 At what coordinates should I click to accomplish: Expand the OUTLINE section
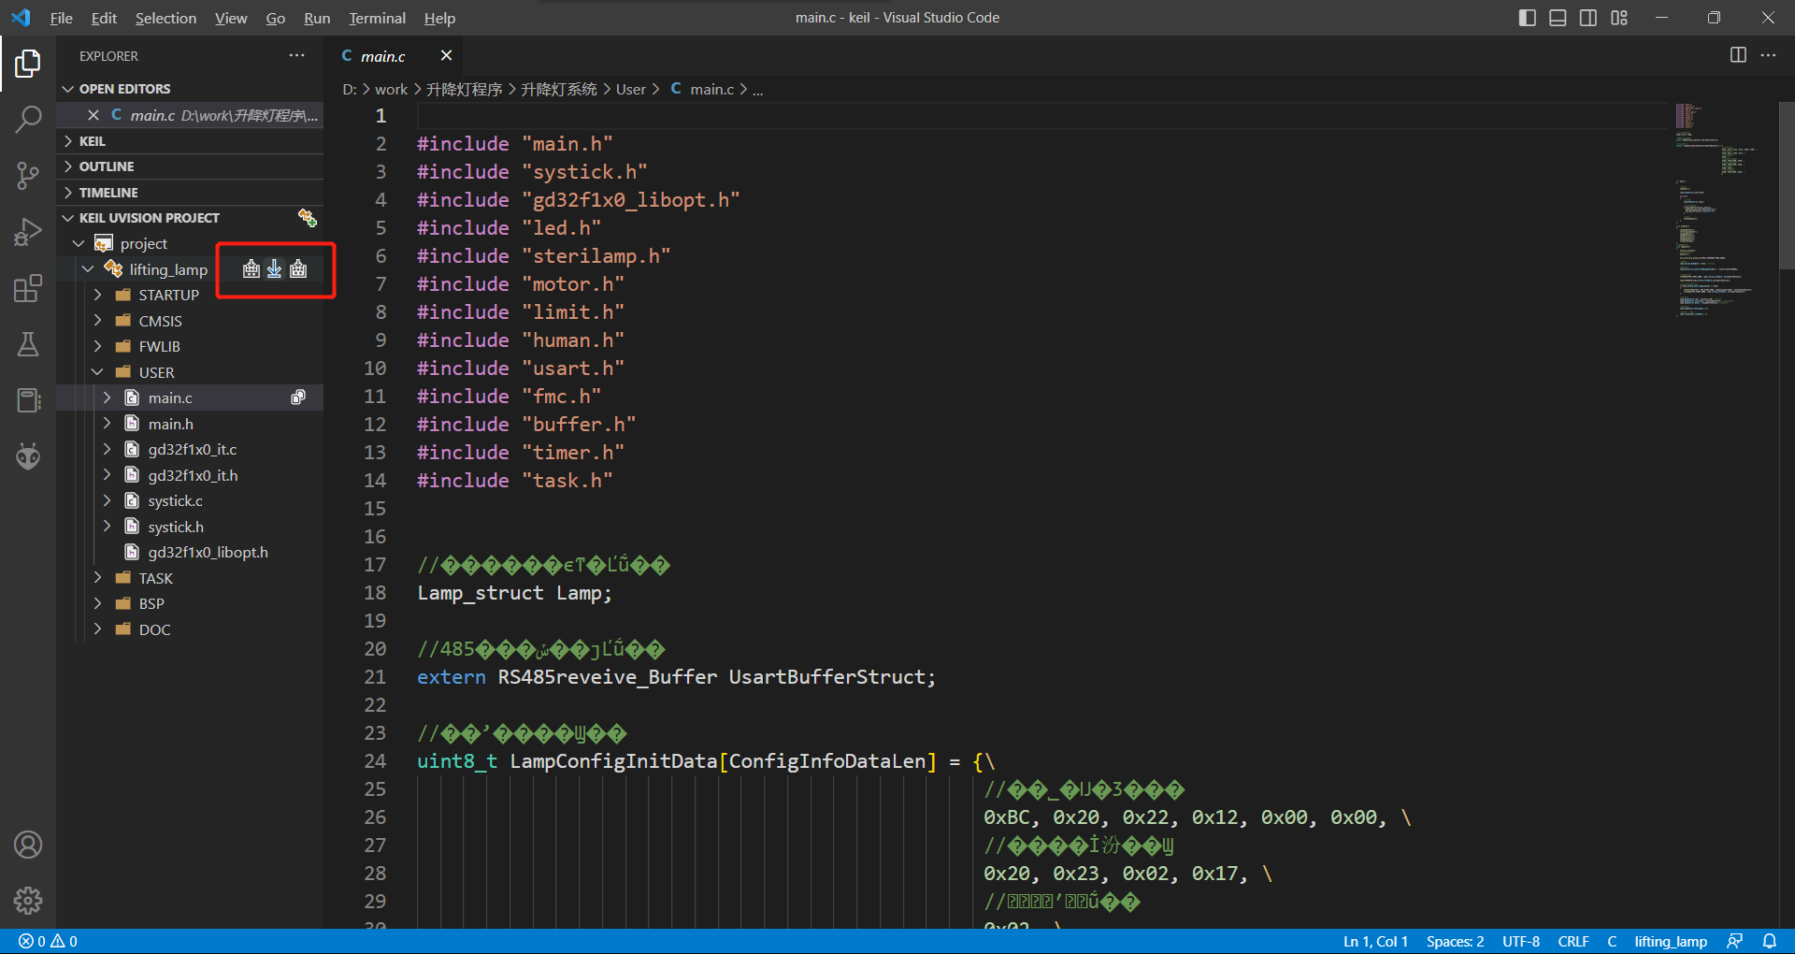[107, 166]
